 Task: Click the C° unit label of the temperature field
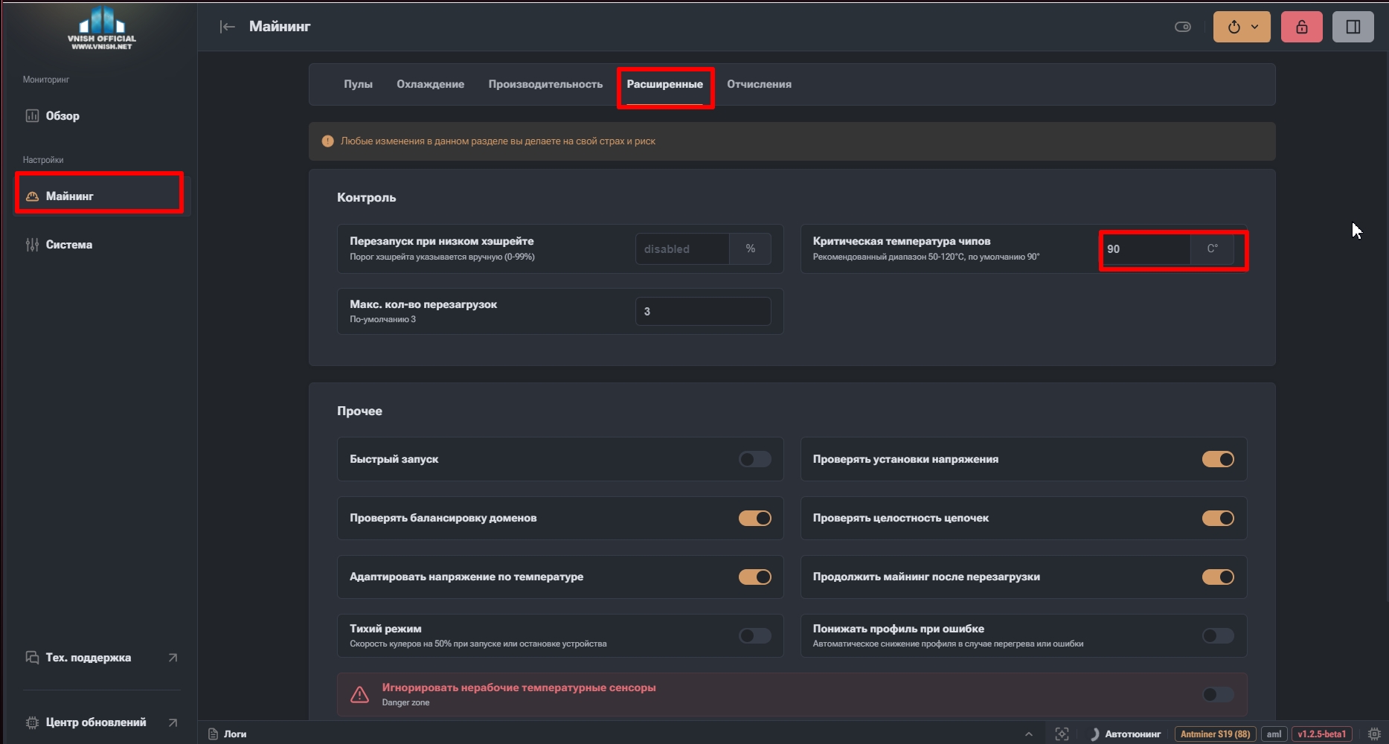click(x=1212, y=248)
